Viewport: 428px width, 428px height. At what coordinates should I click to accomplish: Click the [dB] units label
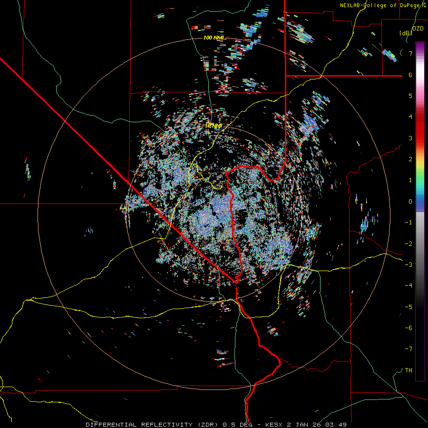click(x=406, y=33)
